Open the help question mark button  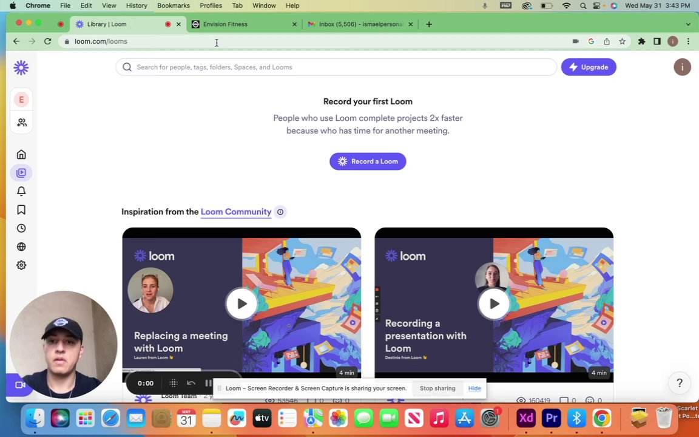680,382
